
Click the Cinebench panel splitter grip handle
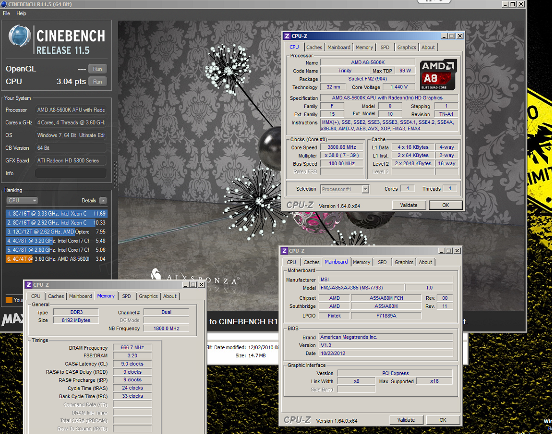coord(116,174)
